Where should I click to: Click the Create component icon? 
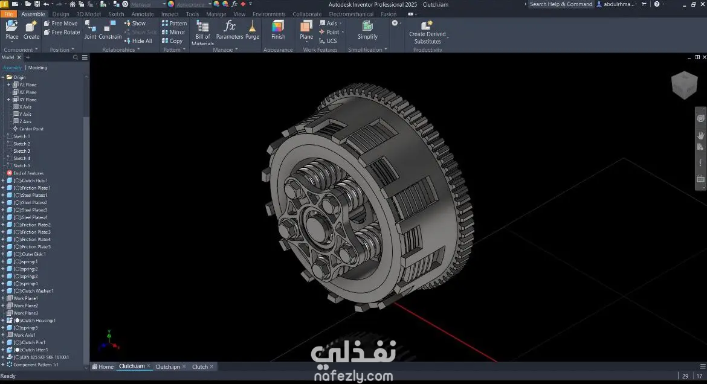(x=31, y=26)
